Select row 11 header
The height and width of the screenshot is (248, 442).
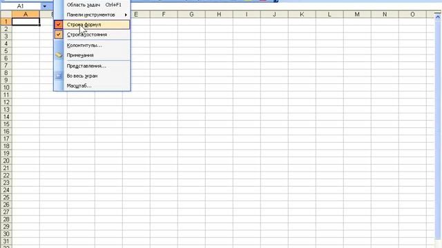(x=6, y=95)
